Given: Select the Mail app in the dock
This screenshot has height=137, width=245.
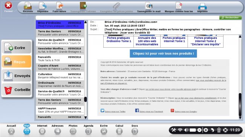Looking at the screenshot, I should pyautogui.click(x=27, y=129).
